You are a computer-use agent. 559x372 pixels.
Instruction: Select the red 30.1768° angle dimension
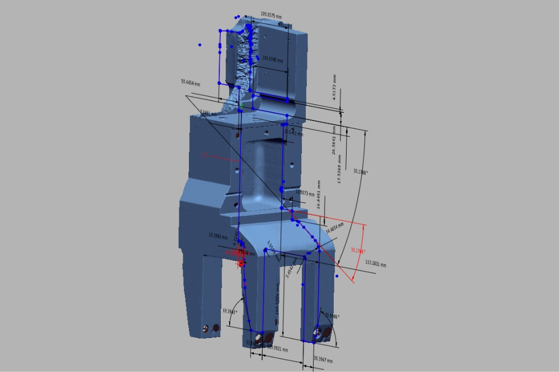pyautogui.click(x=358, y=251)
